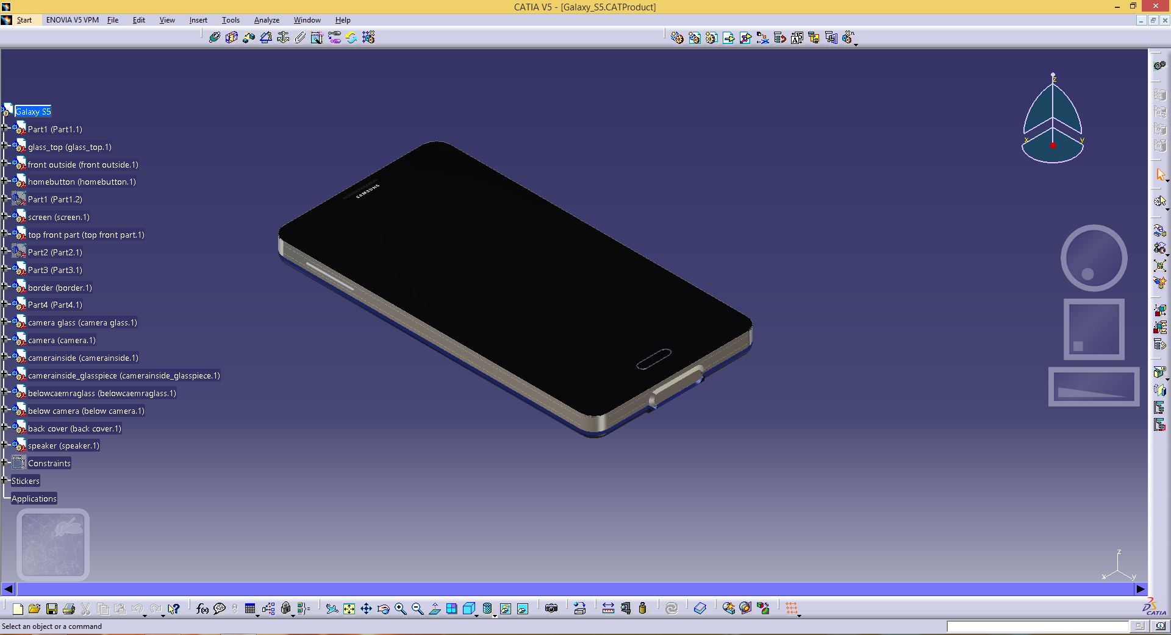This screenshot has height=635, width=1171.
Task: Expand the glass_top tree node
Action: click(x=4, y=146)
